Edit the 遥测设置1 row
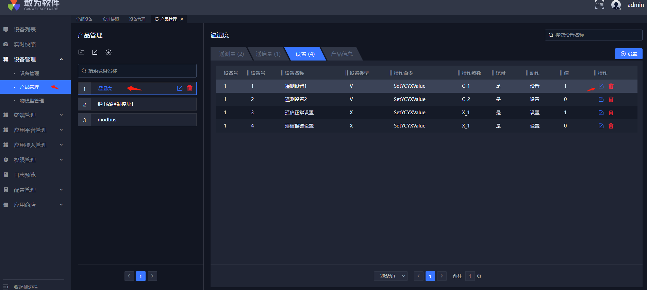 pyautogui.click(x=601, y=86)
